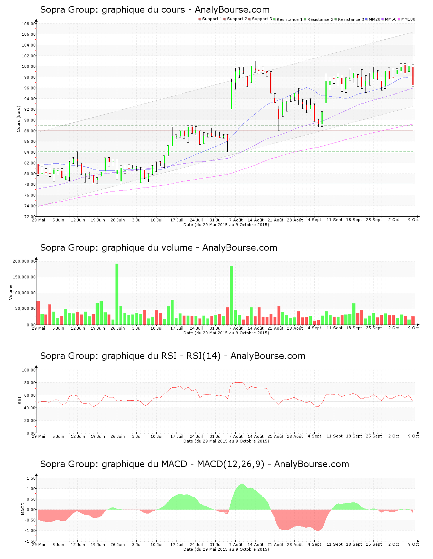Click '21 Août' date under MACD chart
This screenshot has height=559, width=433.
coord(275,545)
